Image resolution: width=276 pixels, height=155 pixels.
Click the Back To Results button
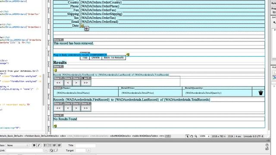pos(114,57)
